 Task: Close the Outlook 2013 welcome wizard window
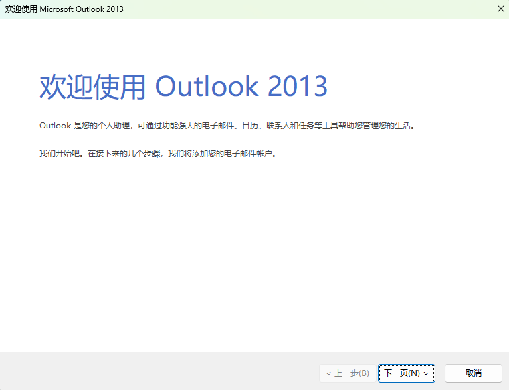500,9
